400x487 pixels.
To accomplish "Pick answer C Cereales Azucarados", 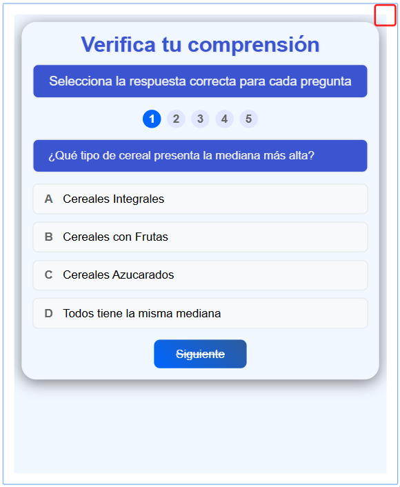I will coord(200,275).
